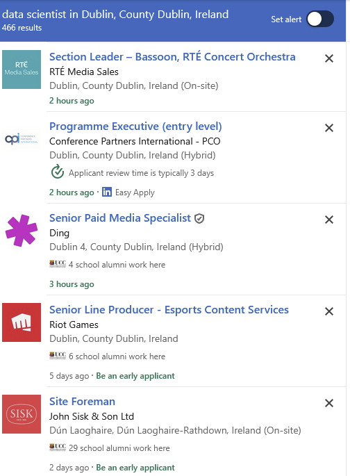Screen dimensions: 350x476
Task: Open the RTÉ Media Sales company logo
Action: [x=22, y=69]
